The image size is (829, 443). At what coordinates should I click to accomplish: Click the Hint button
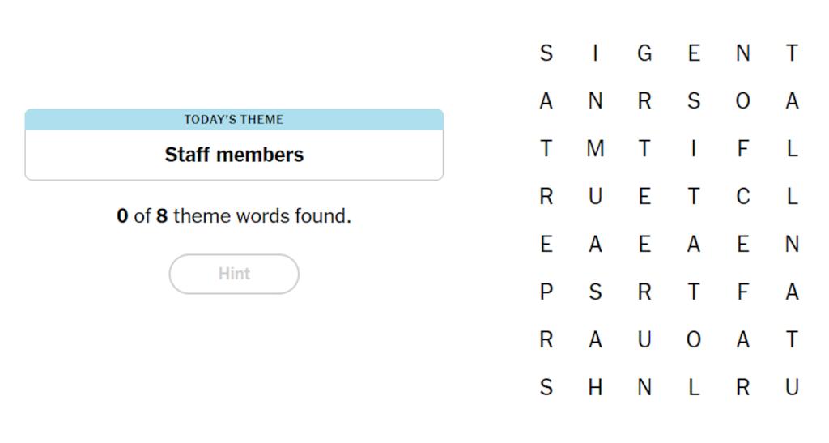click(234, 274)
